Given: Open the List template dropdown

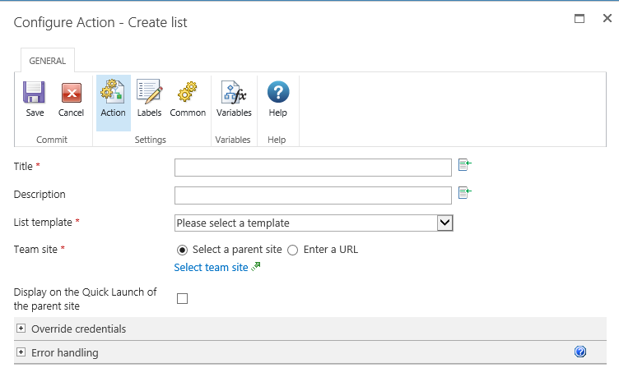Looking at the screenshot, I should [314, 223].
